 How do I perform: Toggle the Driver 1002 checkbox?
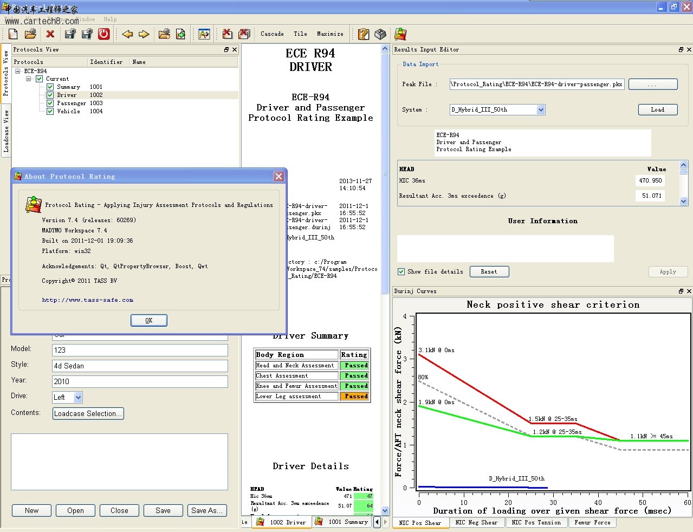click(x=50, y=95)
